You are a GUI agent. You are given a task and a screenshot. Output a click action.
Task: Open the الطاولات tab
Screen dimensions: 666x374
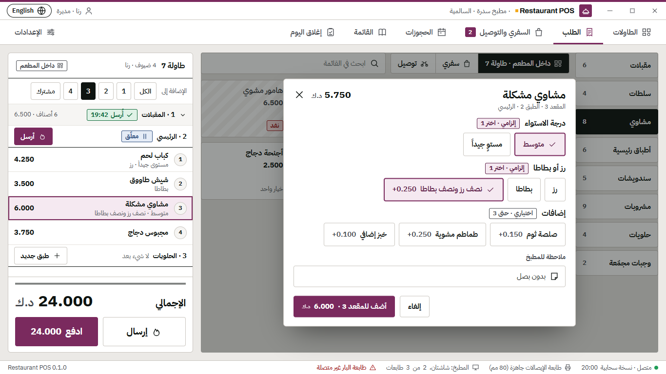pos(632,32)
